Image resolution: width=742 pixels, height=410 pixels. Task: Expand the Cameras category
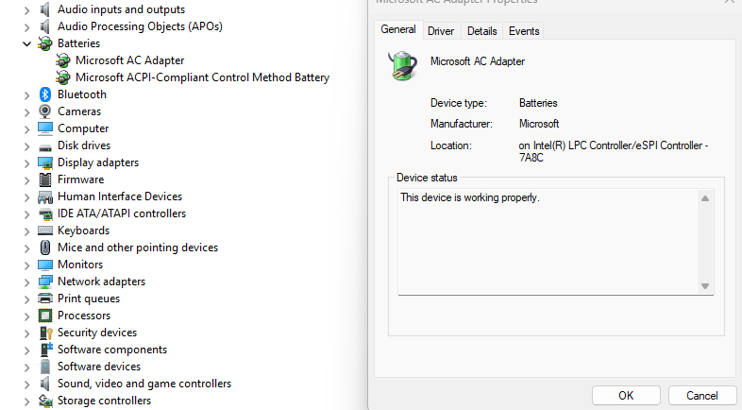[x=27, y=112]
